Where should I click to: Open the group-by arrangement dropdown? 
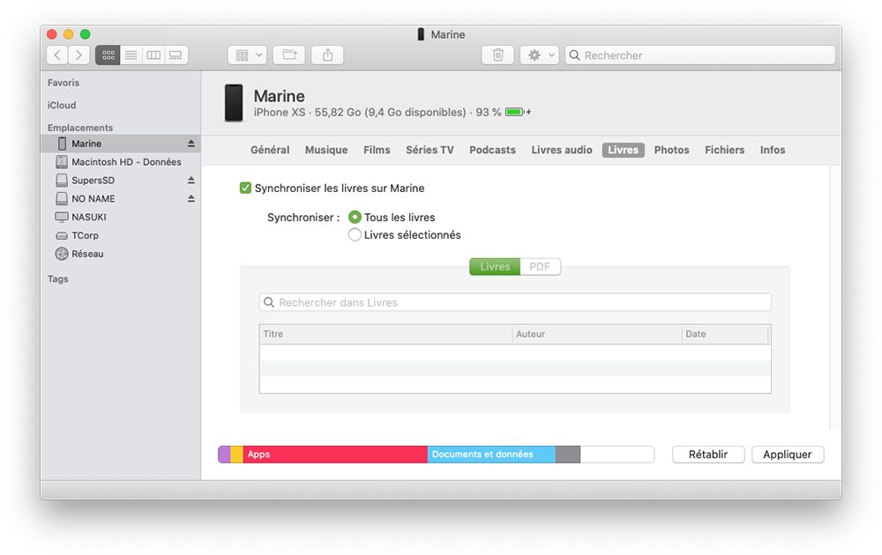tap(247, 55)
